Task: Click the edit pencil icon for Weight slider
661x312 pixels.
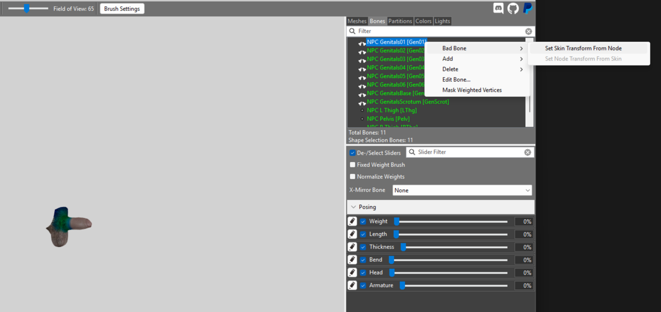Action: (352, 221)
